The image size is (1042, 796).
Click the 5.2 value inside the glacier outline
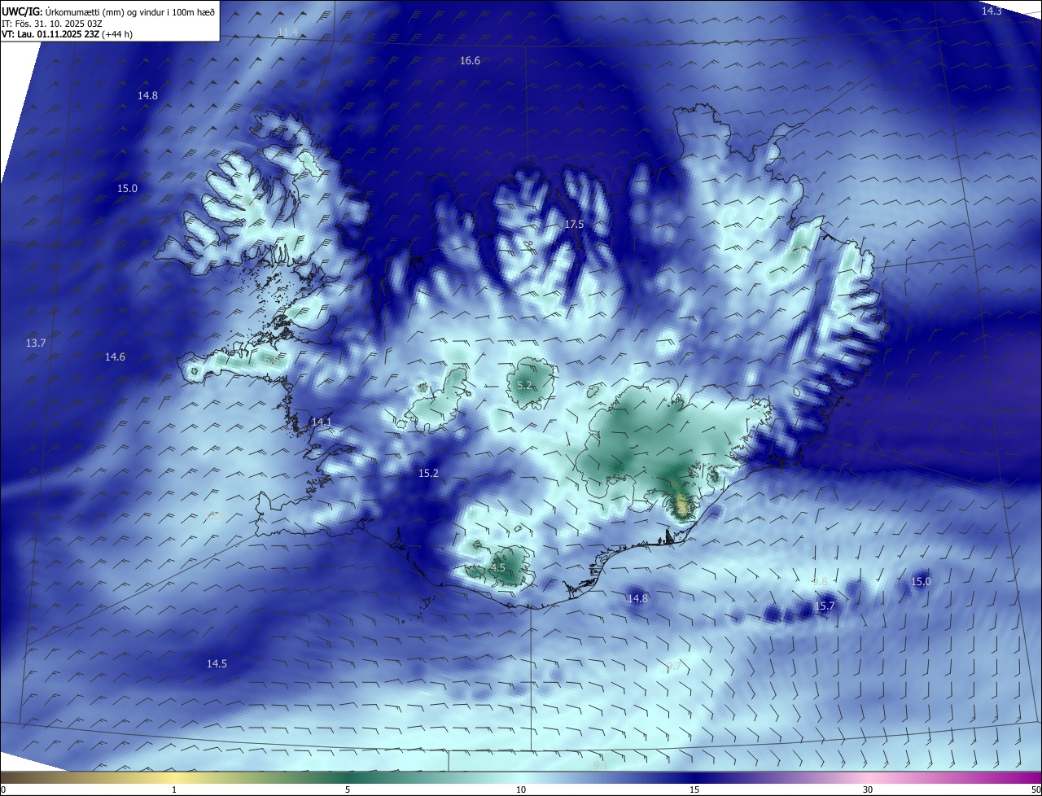[524, 386]
